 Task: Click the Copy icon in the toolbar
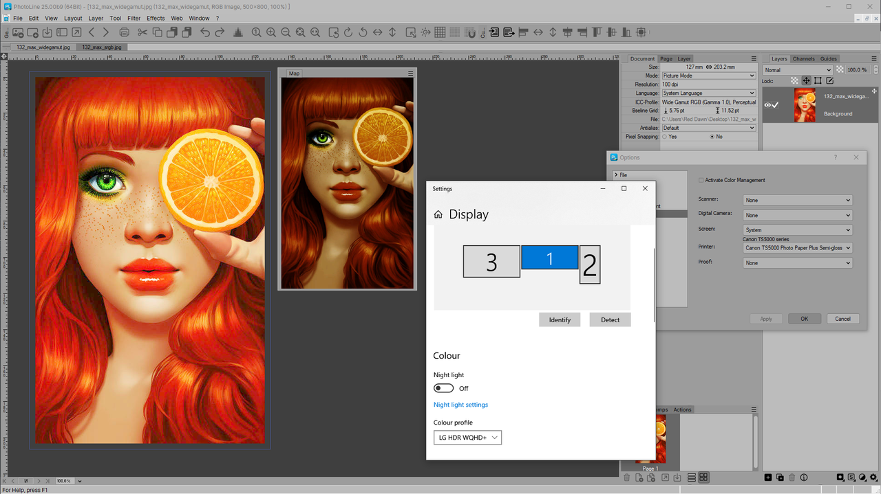click(x=158, y=32)
